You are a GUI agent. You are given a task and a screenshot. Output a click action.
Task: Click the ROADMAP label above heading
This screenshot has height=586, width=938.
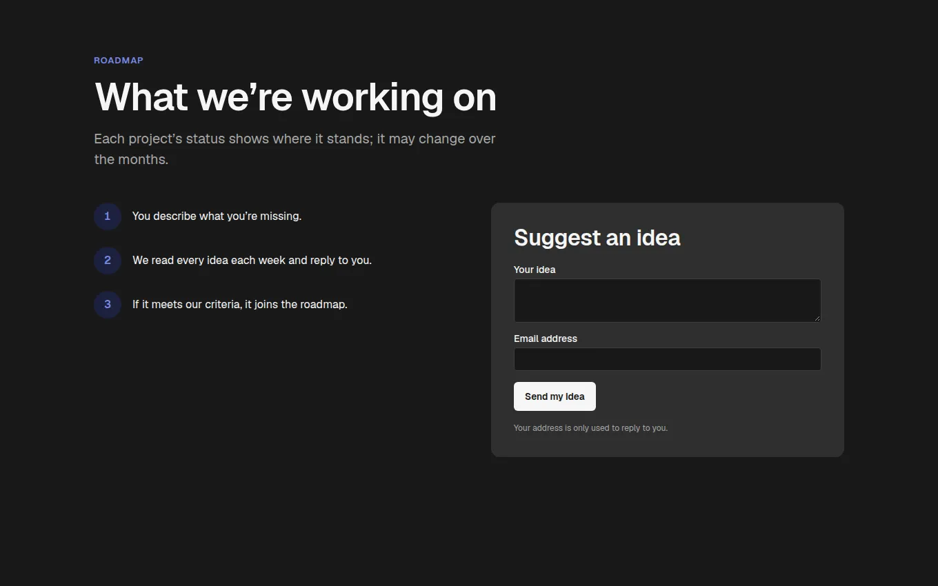(119, 61)
